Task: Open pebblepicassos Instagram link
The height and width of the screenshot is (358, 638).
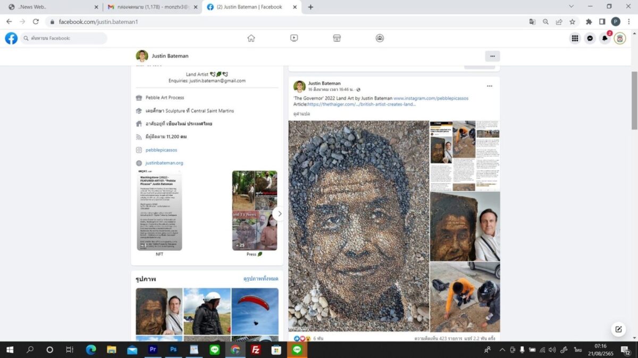Action: (x=161, y=150)
